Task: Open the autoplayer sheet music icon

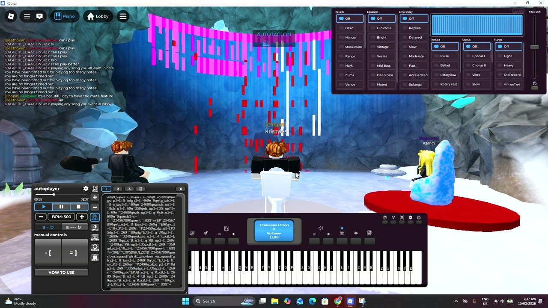Action: (95, 189)
